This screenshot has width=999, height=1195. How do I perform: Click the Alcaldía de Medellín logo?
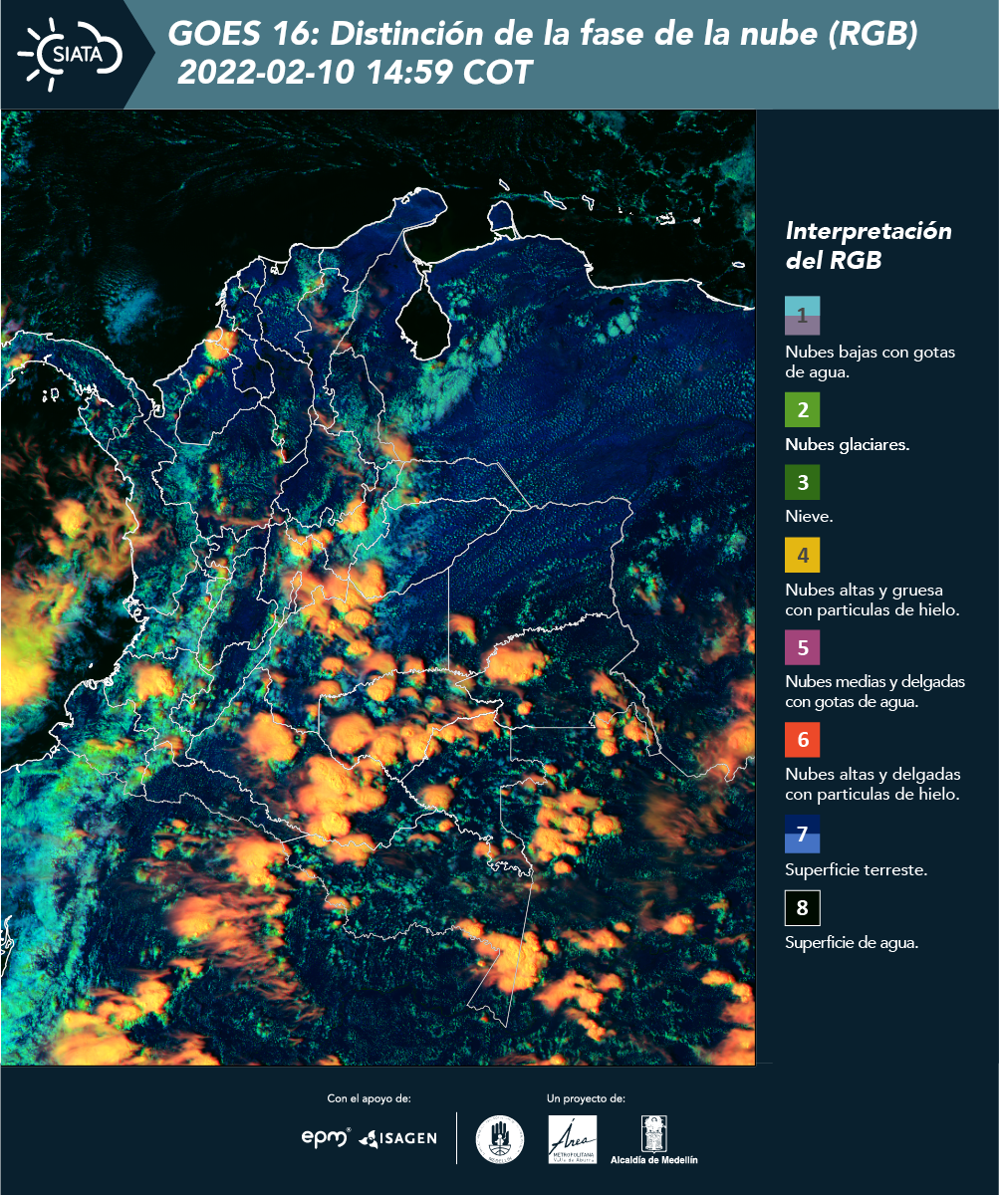653,1139
